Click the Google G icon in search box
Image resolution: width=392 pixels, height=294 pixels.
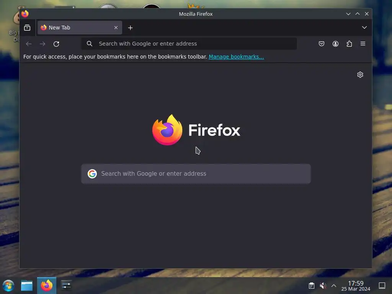[x=92, y=173]
